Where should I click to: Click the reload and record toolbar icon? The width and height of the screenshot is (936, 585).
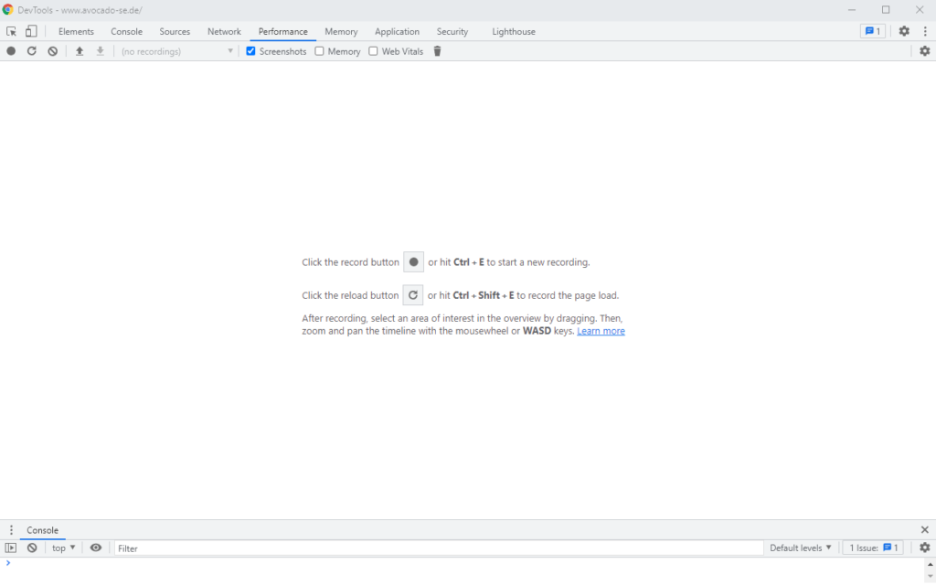[32, 51]
